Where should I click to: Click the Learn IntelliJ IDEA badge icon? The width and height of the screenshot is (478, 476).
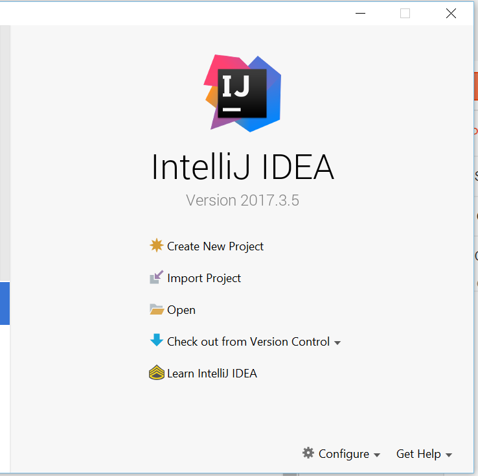point(157,372)
